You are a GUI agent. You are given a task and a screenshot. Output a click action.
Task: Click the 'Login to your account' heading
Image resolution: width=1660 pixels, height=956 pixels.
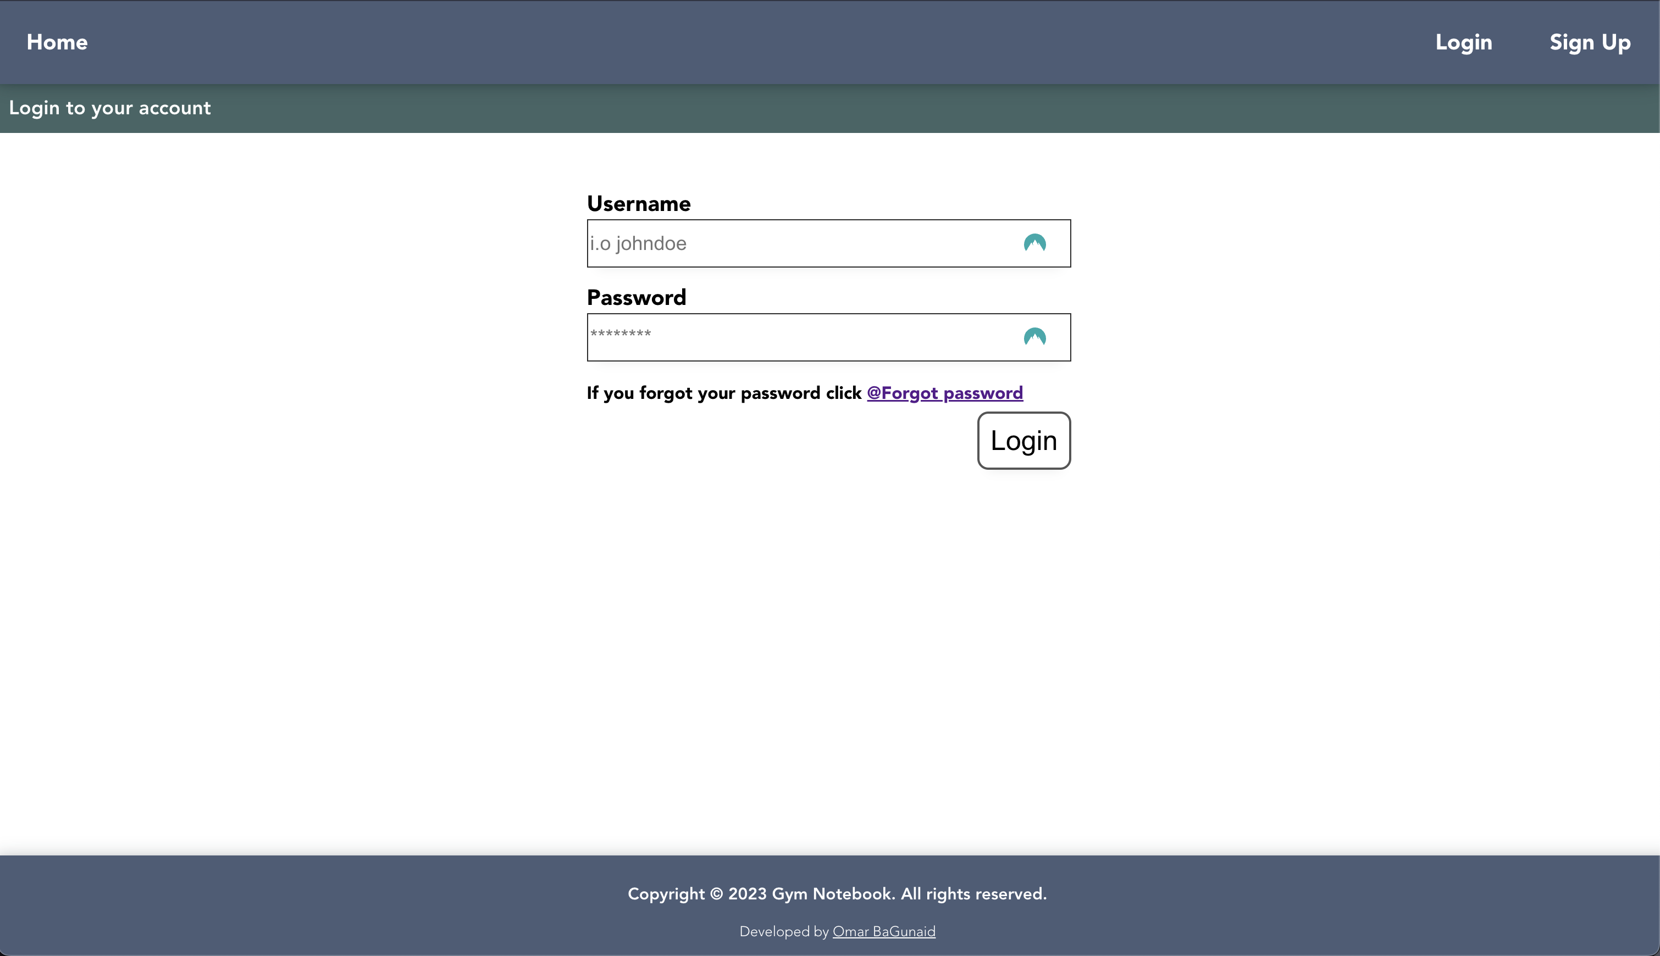point(110,108)
